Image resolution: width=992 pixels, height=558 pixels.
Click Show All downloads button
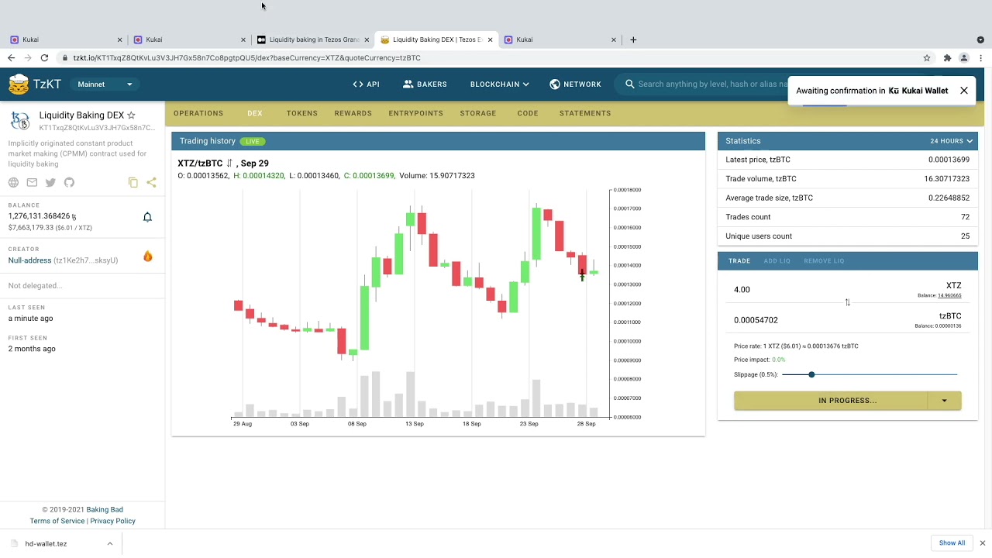pyautogui.click(x=952, y=543)
